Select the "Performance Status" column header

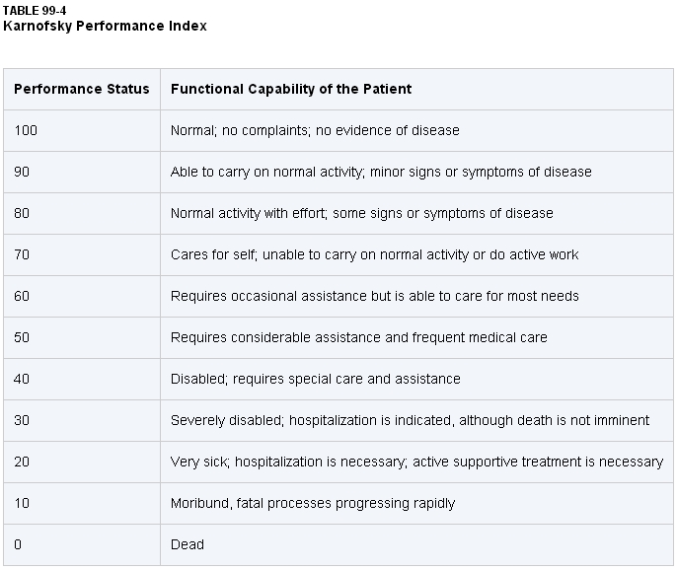82,89
